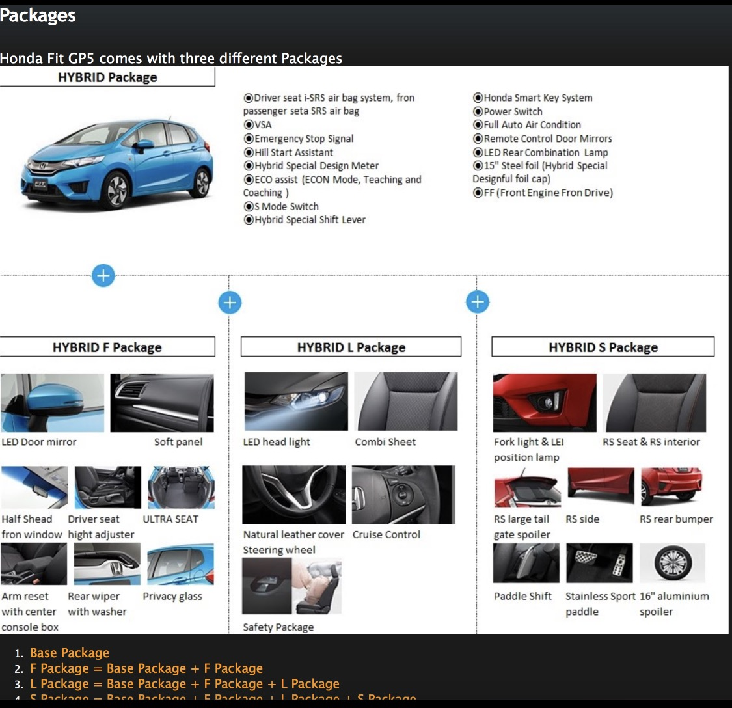
Task: Click the Emergency Stop Signal bullet
Action: [298, 139]
